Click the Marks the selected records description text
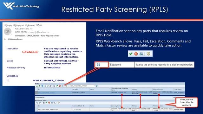The image size is (203, 114). coord(164,65)
